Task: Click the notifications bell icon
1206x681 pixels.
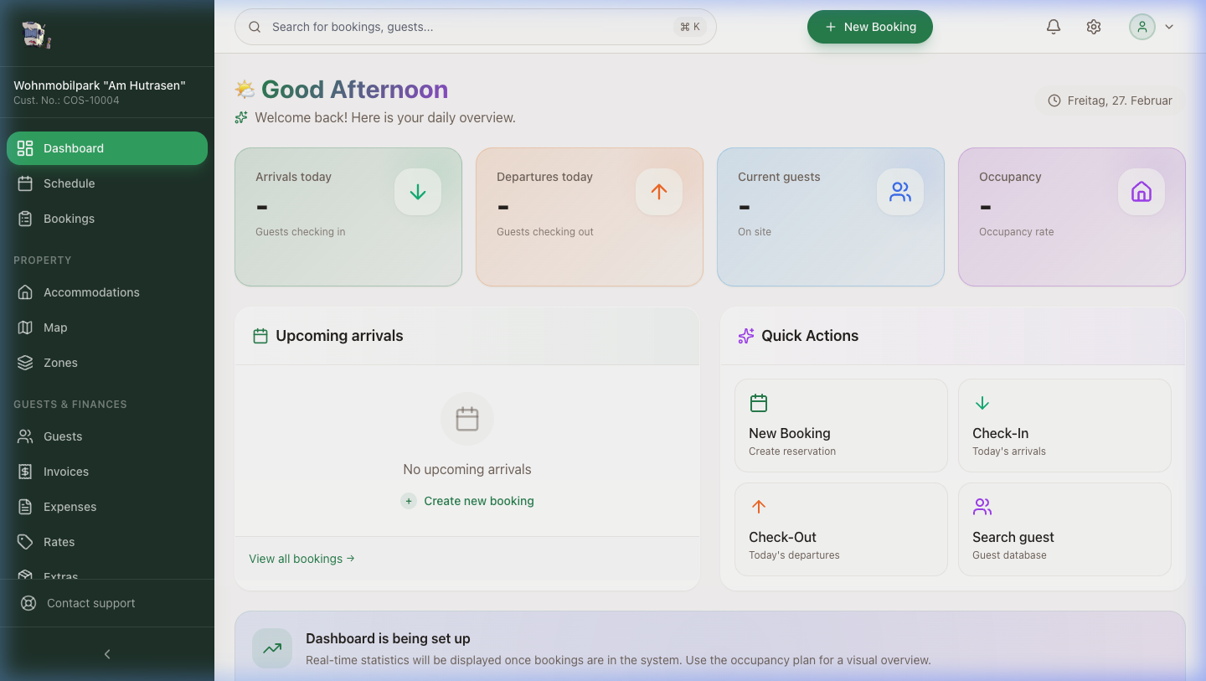Action: [x=1054, y=27]
